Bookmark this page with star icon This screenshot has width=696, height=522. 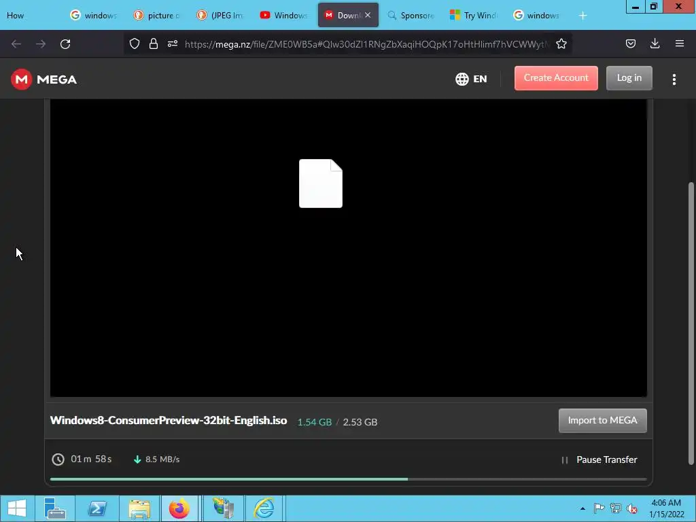561,43
